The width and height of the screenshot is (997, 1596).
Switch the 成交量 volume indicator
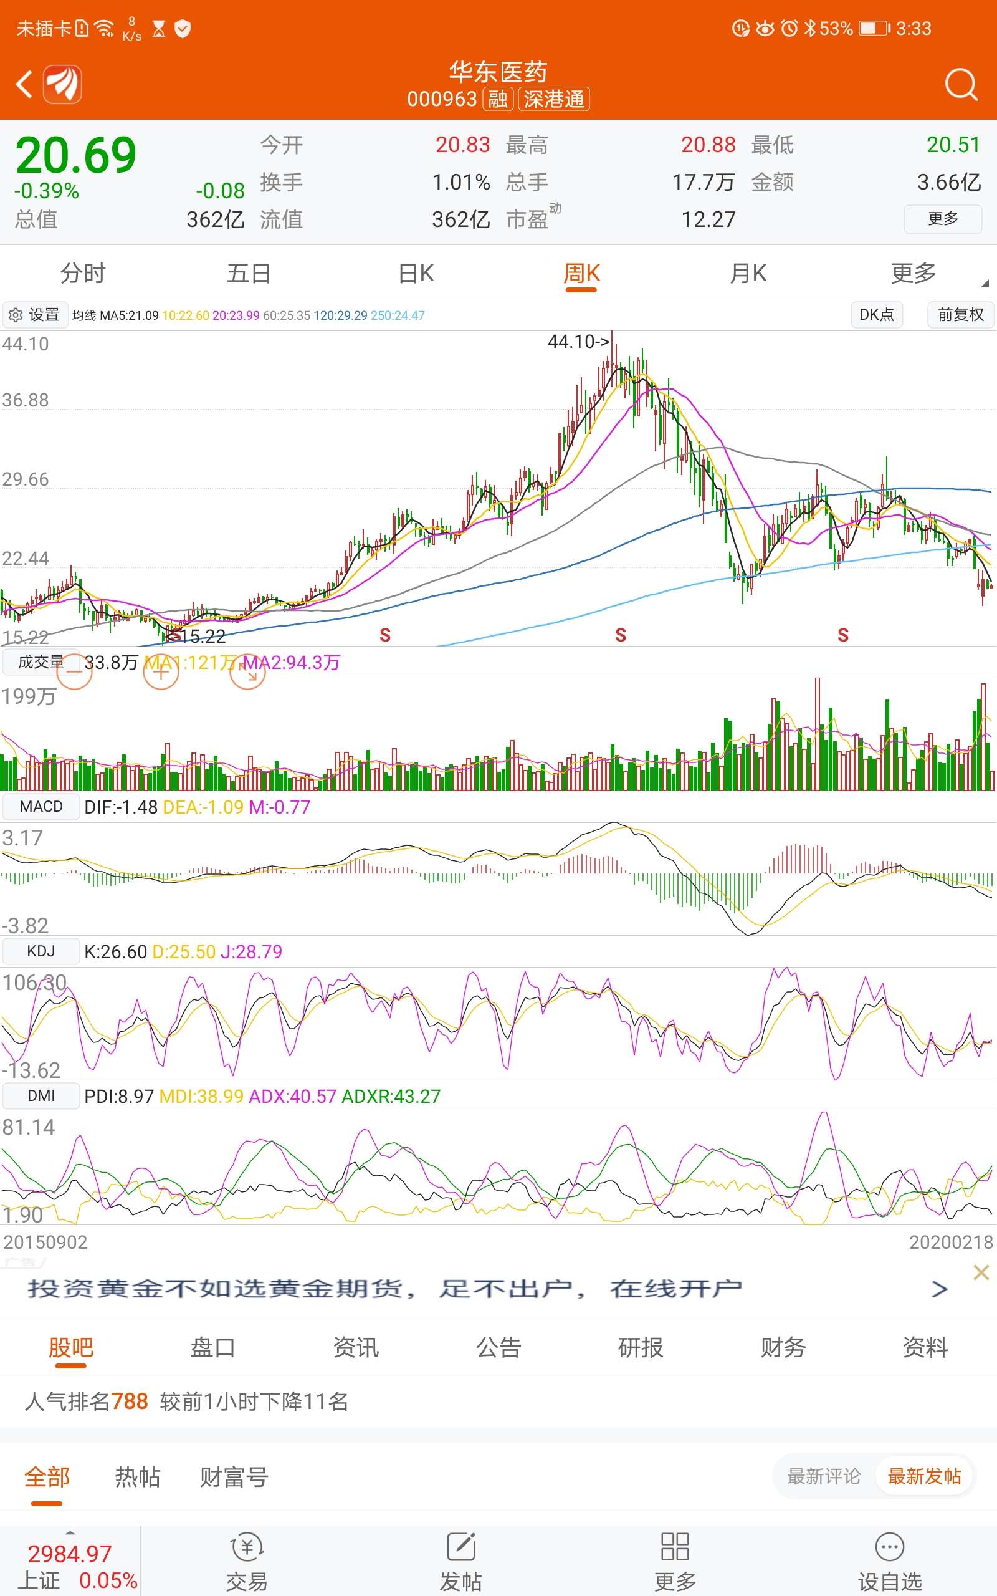(x=41, y=662)
